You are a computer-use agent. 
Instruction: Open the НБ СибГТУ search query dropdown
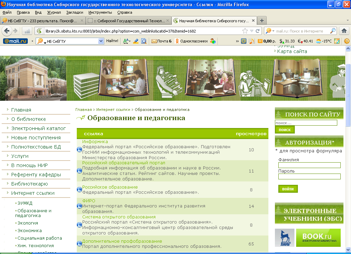click(101, 41)
